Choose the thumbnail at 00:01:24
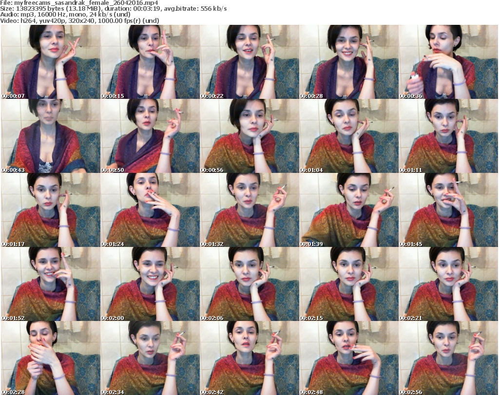 [x=150, y=210]
